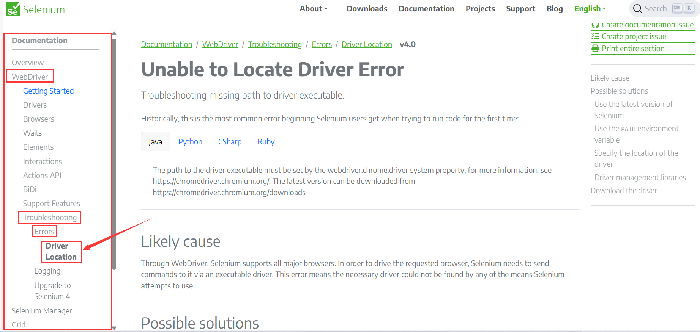Screen dimensions: 700x332
Task: Open Waits in the sidebar
Action: 32,133
